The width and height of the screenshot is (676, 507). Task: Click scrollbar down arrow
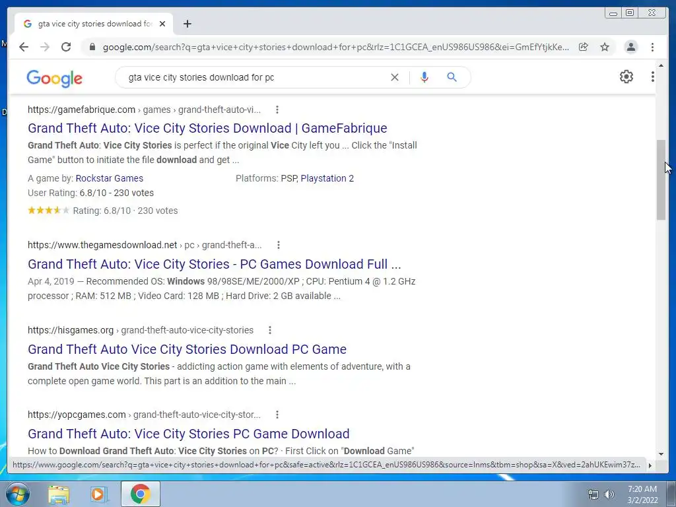[661, 454]
